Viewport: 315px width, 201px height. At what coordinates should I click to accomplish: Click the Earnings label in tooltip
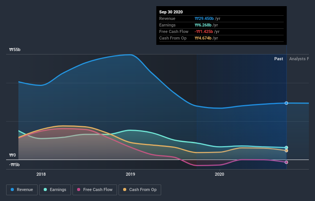(167, 25)
